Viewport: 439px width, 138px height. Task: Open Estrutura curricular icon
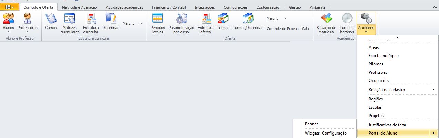pyautogui.click(x=91, y=19)
